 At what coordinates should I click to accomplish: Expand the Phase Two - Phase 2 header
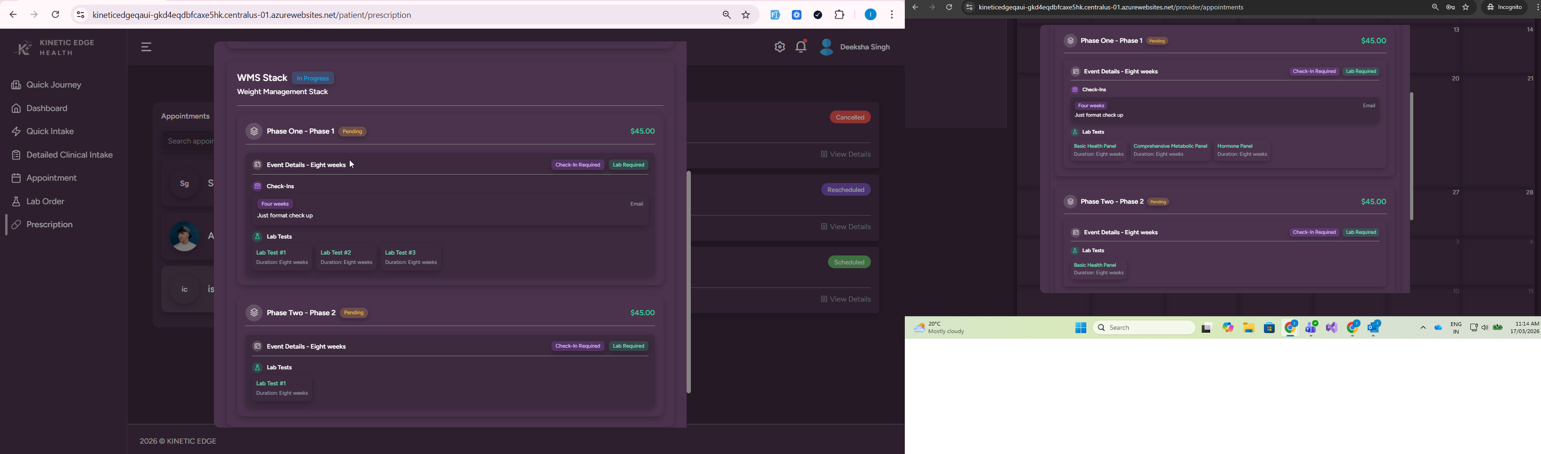(301, 313)
